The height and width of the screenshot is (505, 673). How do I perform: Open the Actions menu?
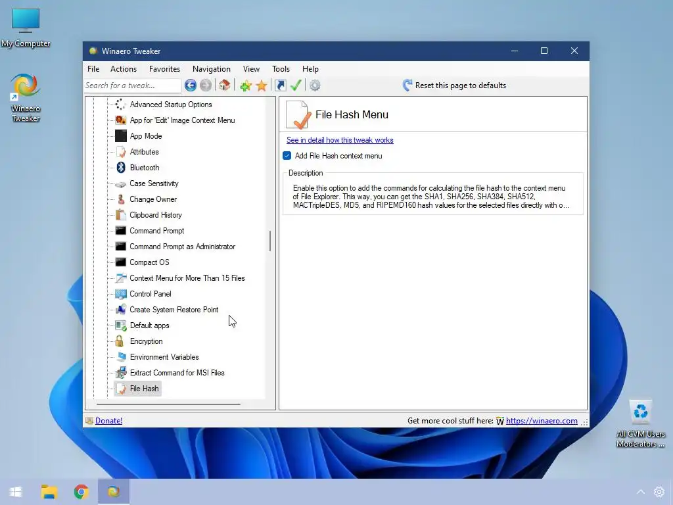point(124,68)
